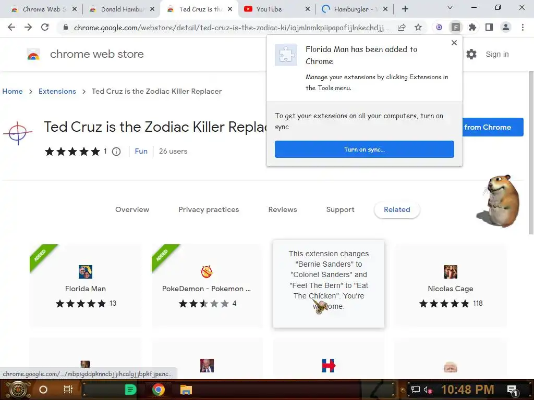Screen dimensions: 534x400
Task: Click the Chrome Web Store rainbow logo
Action: pyautogui.click(x=33, y=54)
